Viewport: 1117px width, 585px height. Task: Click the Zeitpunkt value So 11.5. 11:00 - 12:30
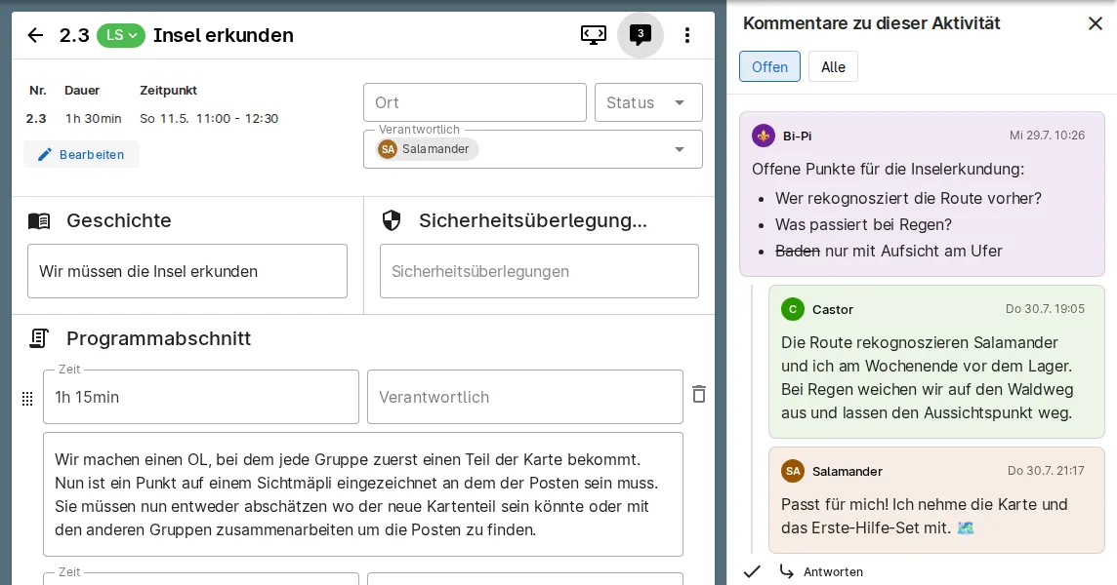click(x=209, y=119)
